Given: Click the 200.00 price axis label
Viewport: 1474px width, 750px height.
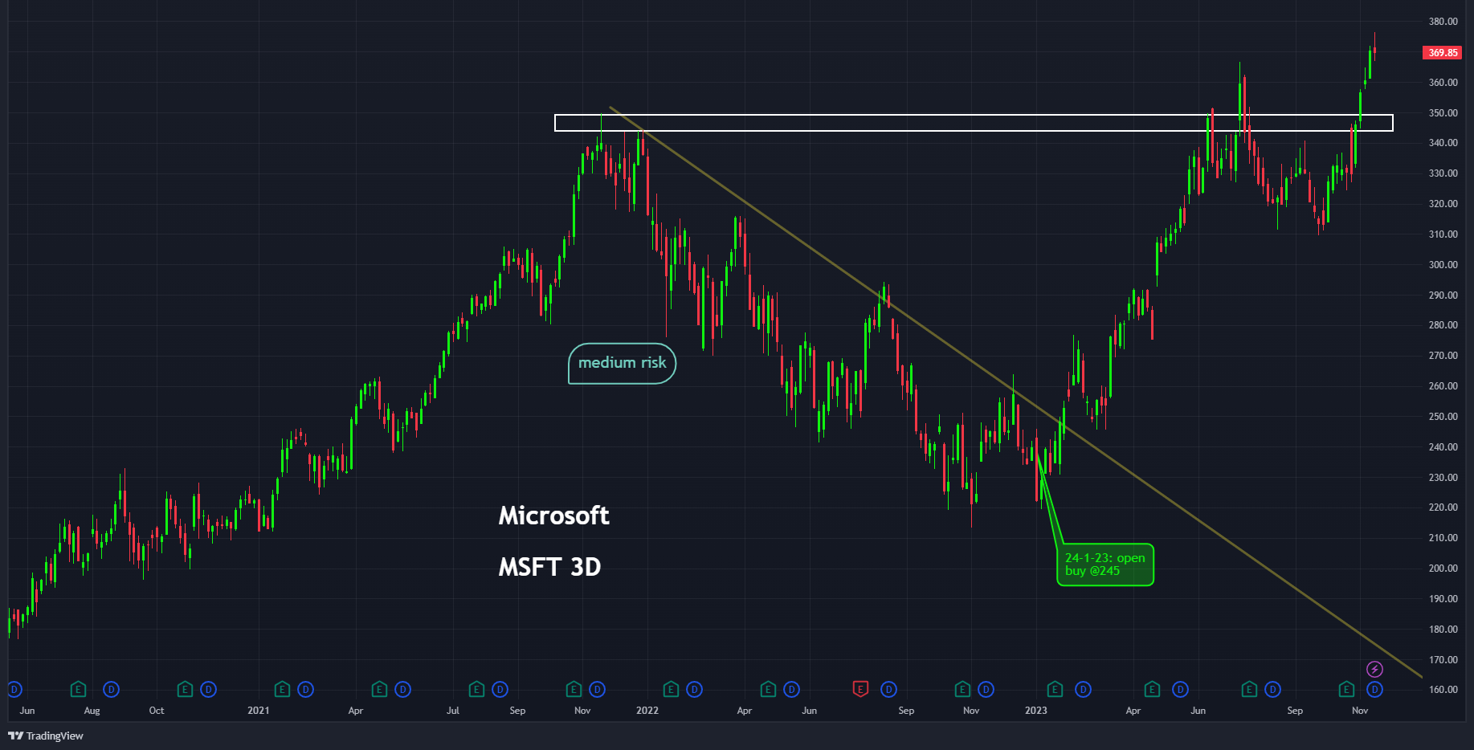Looking at the screenshot, I should click(x=1443, y=569).
